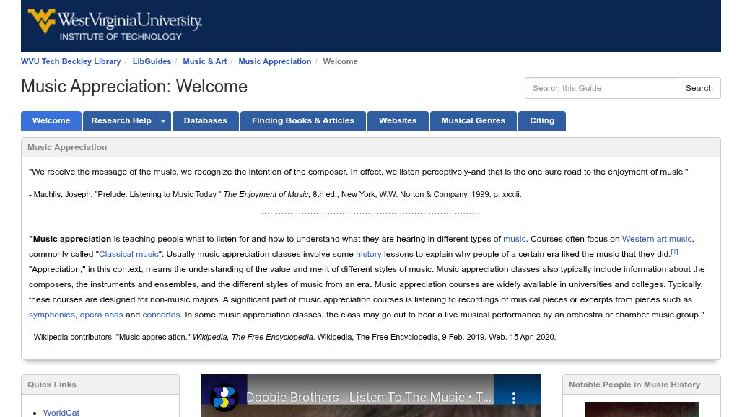
Task: Open the Musical Genres tab
Action: (x=473, y=121)
